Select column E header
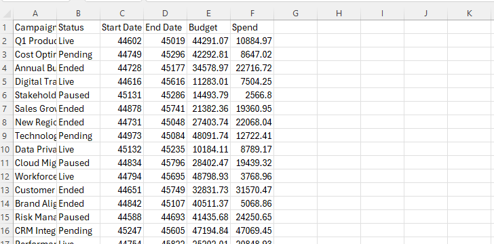This screenshot has height=244, width=494. coord(208,14)
